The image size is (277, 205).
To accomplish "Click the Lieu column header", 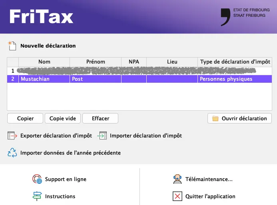I will coord(172,62).
